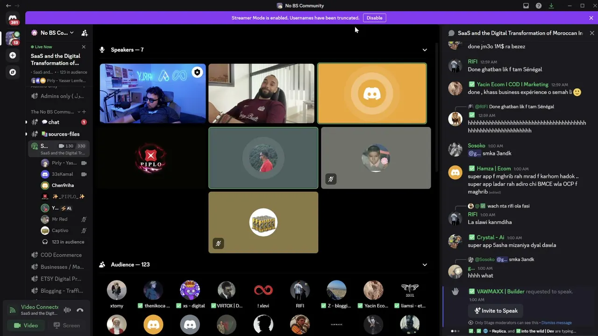Select Pirly in the stage speaker list
The image size is (598, 336).
click(64, 163)
